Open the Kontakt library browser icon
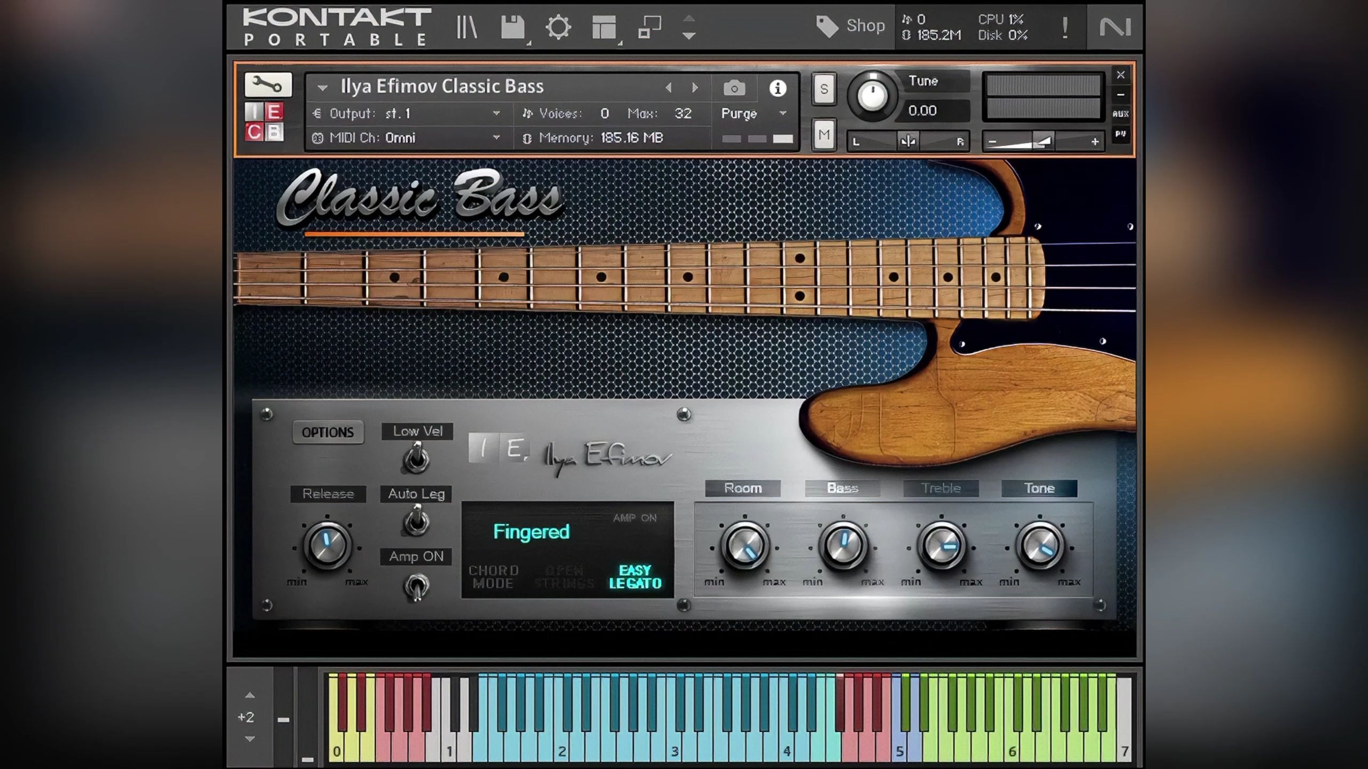Image resolution: width=1368 pixels, height=769 pixels. (467, 27)
